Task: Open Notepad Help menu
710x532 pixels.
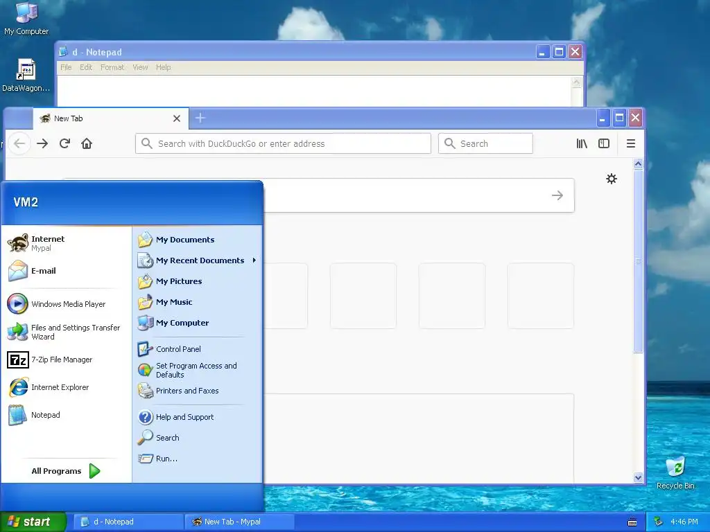Action: coord(164,67)
